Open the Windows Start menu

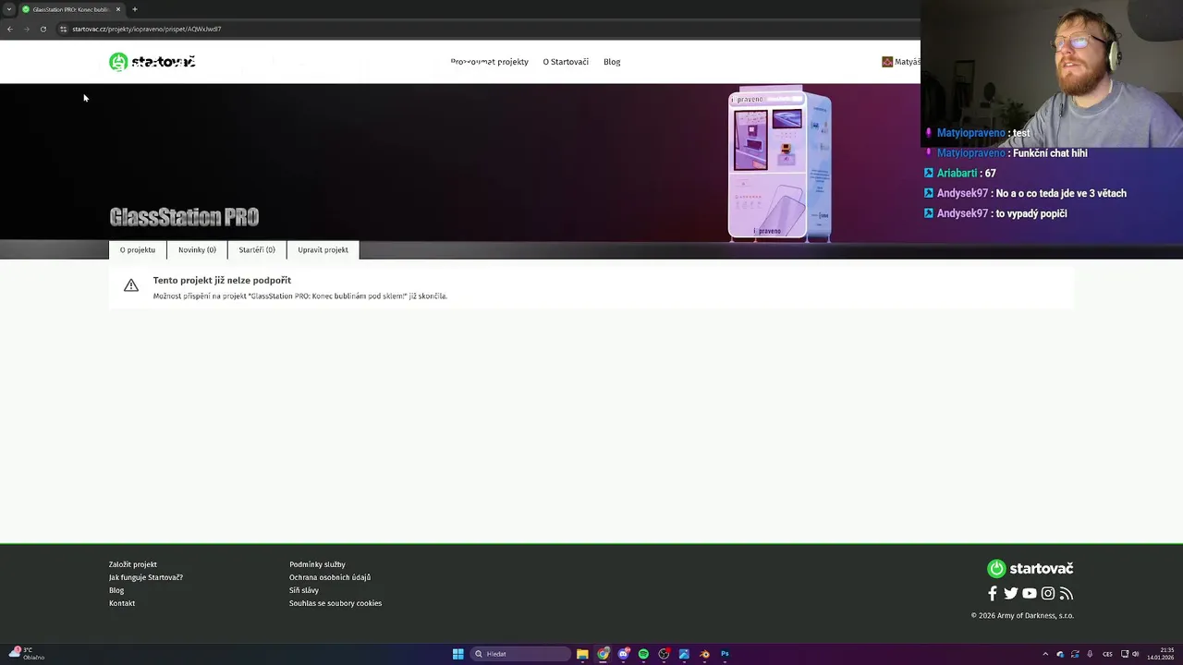457,654
